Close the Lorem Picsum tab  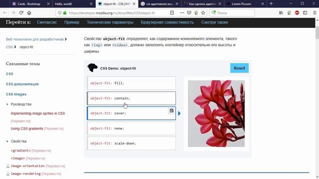pyautogui.click(x=263, y=4)
